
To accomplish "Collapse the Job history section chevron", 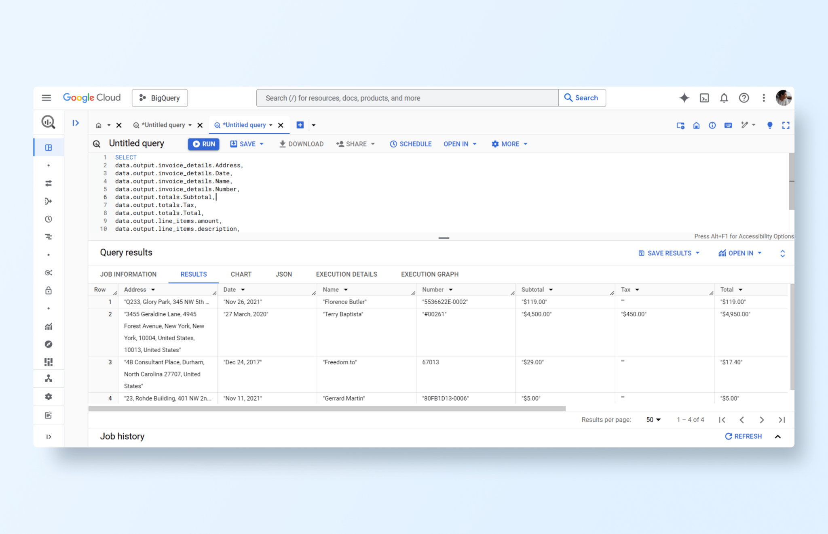I will click(778, 436).
